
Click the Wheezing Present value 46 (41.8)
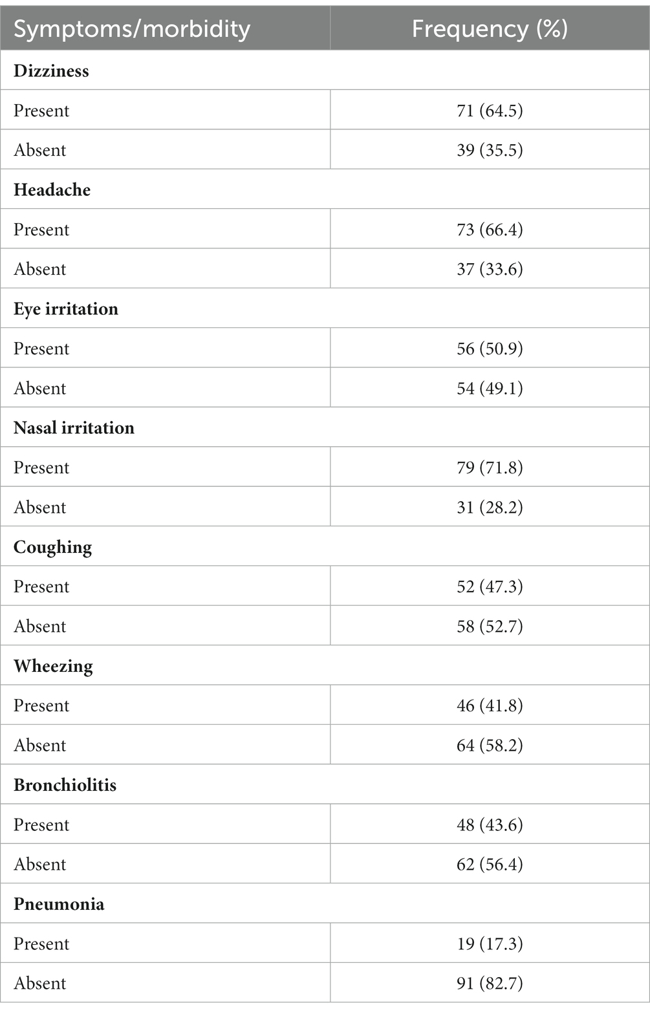click(490, 705)
